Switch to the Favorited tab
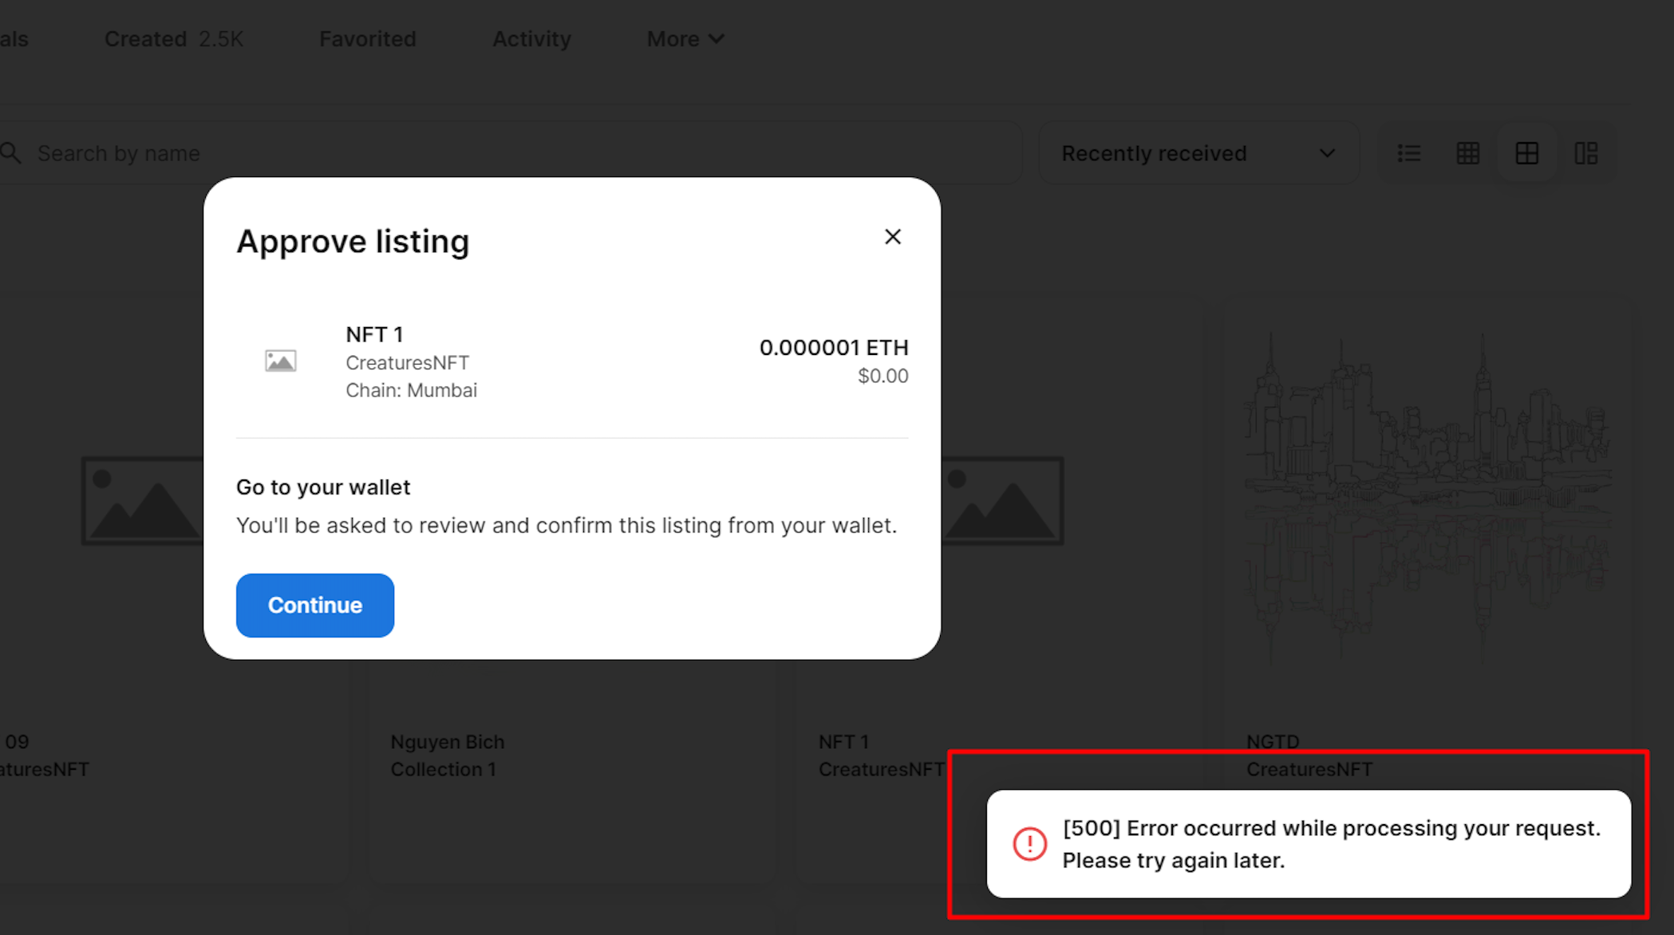The width and height of the screenshot is (1674, 935). point(367,38)
